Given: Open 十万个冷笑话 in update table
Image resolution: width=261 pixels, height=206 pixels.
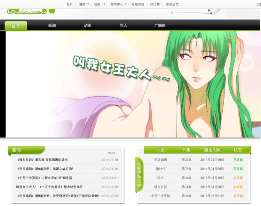Looking at the screenshot, I should click(x=160, y=196).
